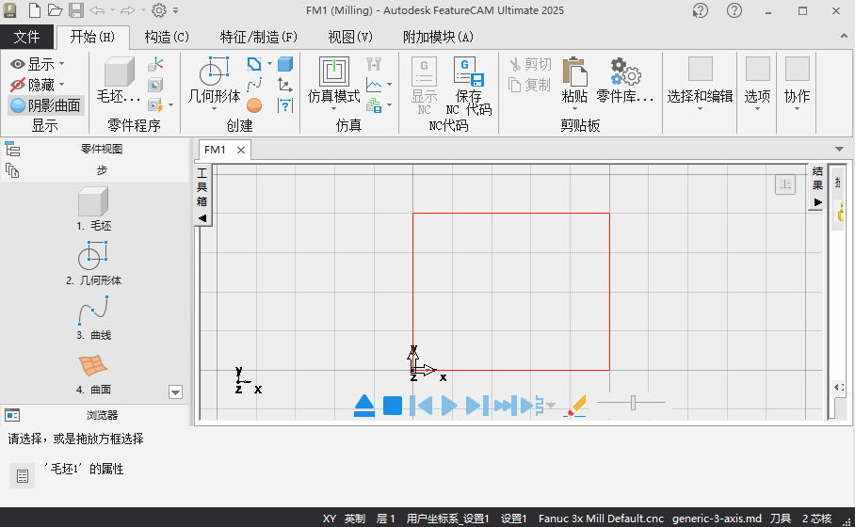The height and width of the screenshot is (527, 855).
Task: Click 用户坐标系_设置1 in status bar
Action: pyautogui.click(x=447, y=519)
